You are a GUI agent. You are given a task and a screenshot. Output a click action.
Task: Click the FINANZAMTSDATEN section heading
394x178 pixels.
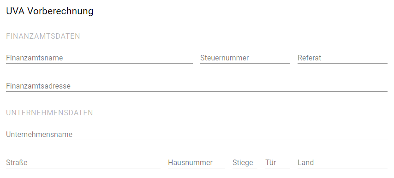pos(43,36)
